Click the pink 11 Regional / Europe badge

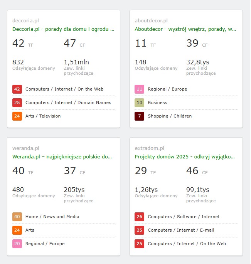coord(139,89)
